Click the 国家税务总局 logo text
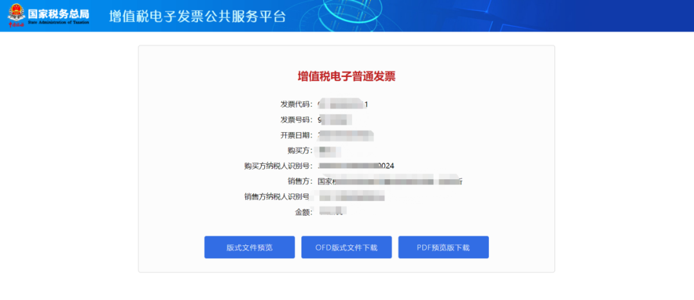Screen dimensions: 694x300 [58, 12]
